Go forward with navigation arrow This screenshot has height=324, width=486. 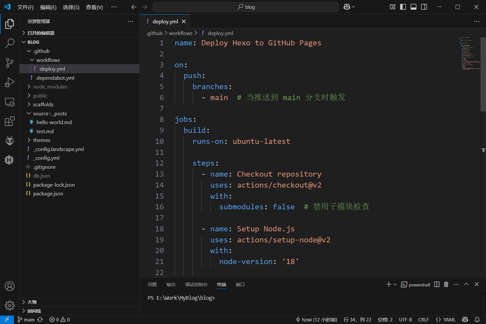pyautogui.click(x=145, y=7)
